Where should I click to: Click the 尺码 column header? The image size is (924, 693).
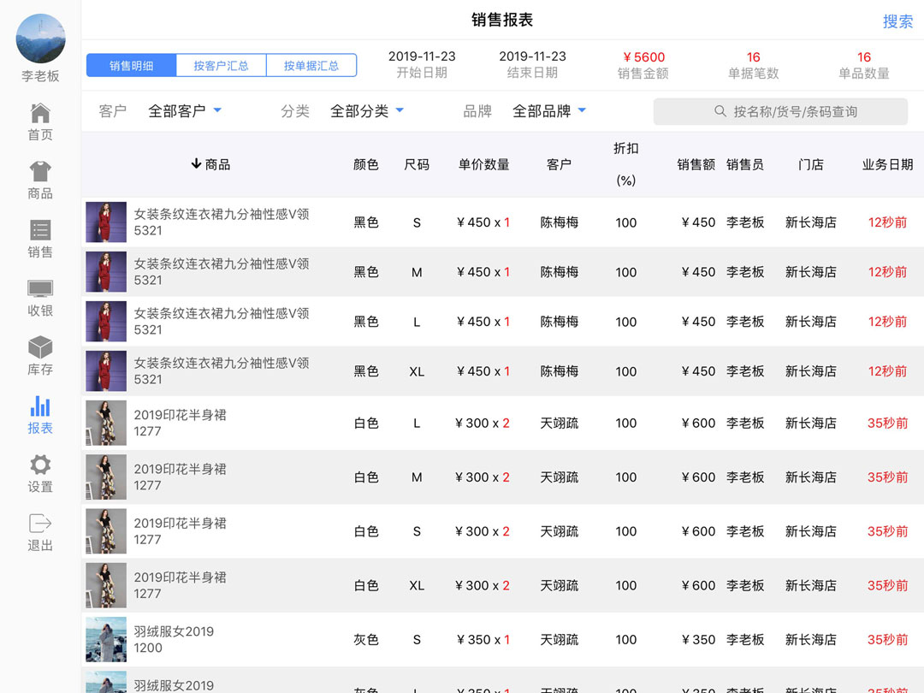click(417, 164)
